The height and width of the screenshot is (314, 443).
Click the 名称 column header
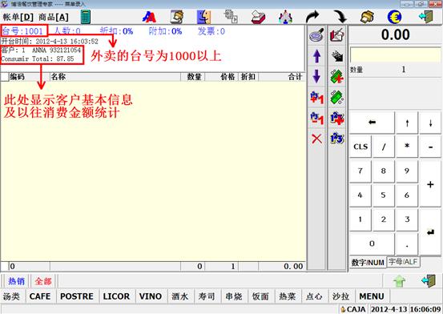tap(115, 77)
